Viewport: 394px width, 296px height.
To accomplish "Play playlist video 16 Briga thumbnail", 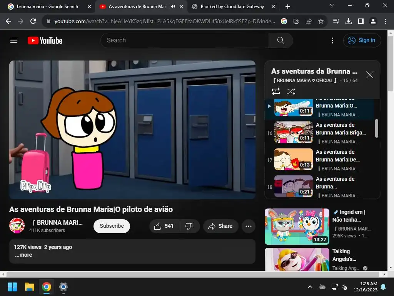I will click(x=294, y=132).
